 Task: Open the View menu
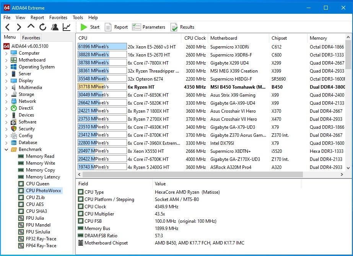tap(20, 18)
